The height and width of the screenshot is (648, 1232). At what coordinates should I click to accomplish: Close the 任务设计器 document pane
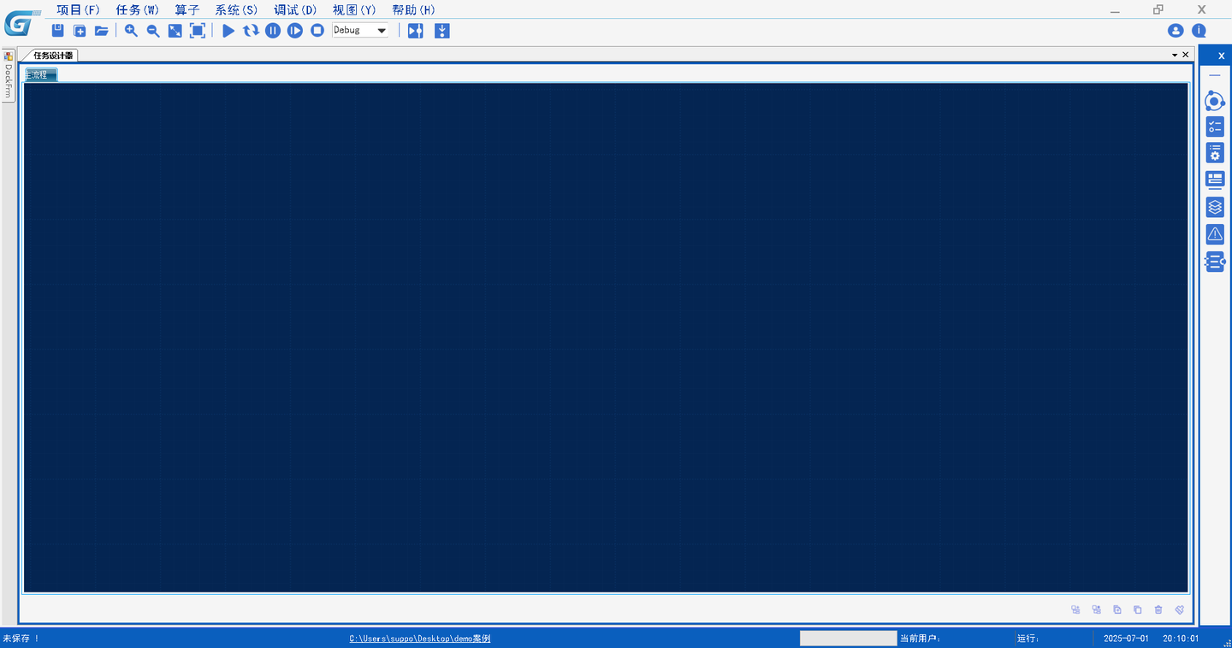pos(1185,55)
